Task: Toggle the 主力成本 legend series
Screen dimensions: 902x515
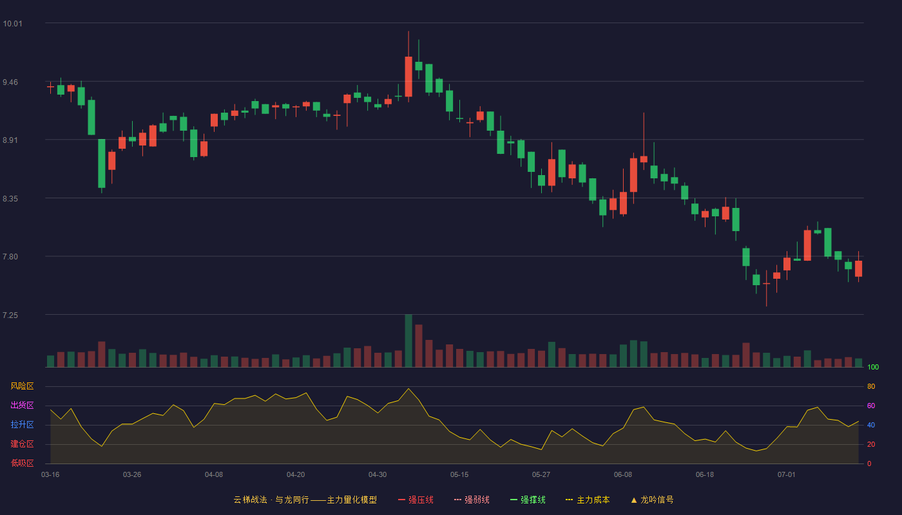Action: [588, 500]
